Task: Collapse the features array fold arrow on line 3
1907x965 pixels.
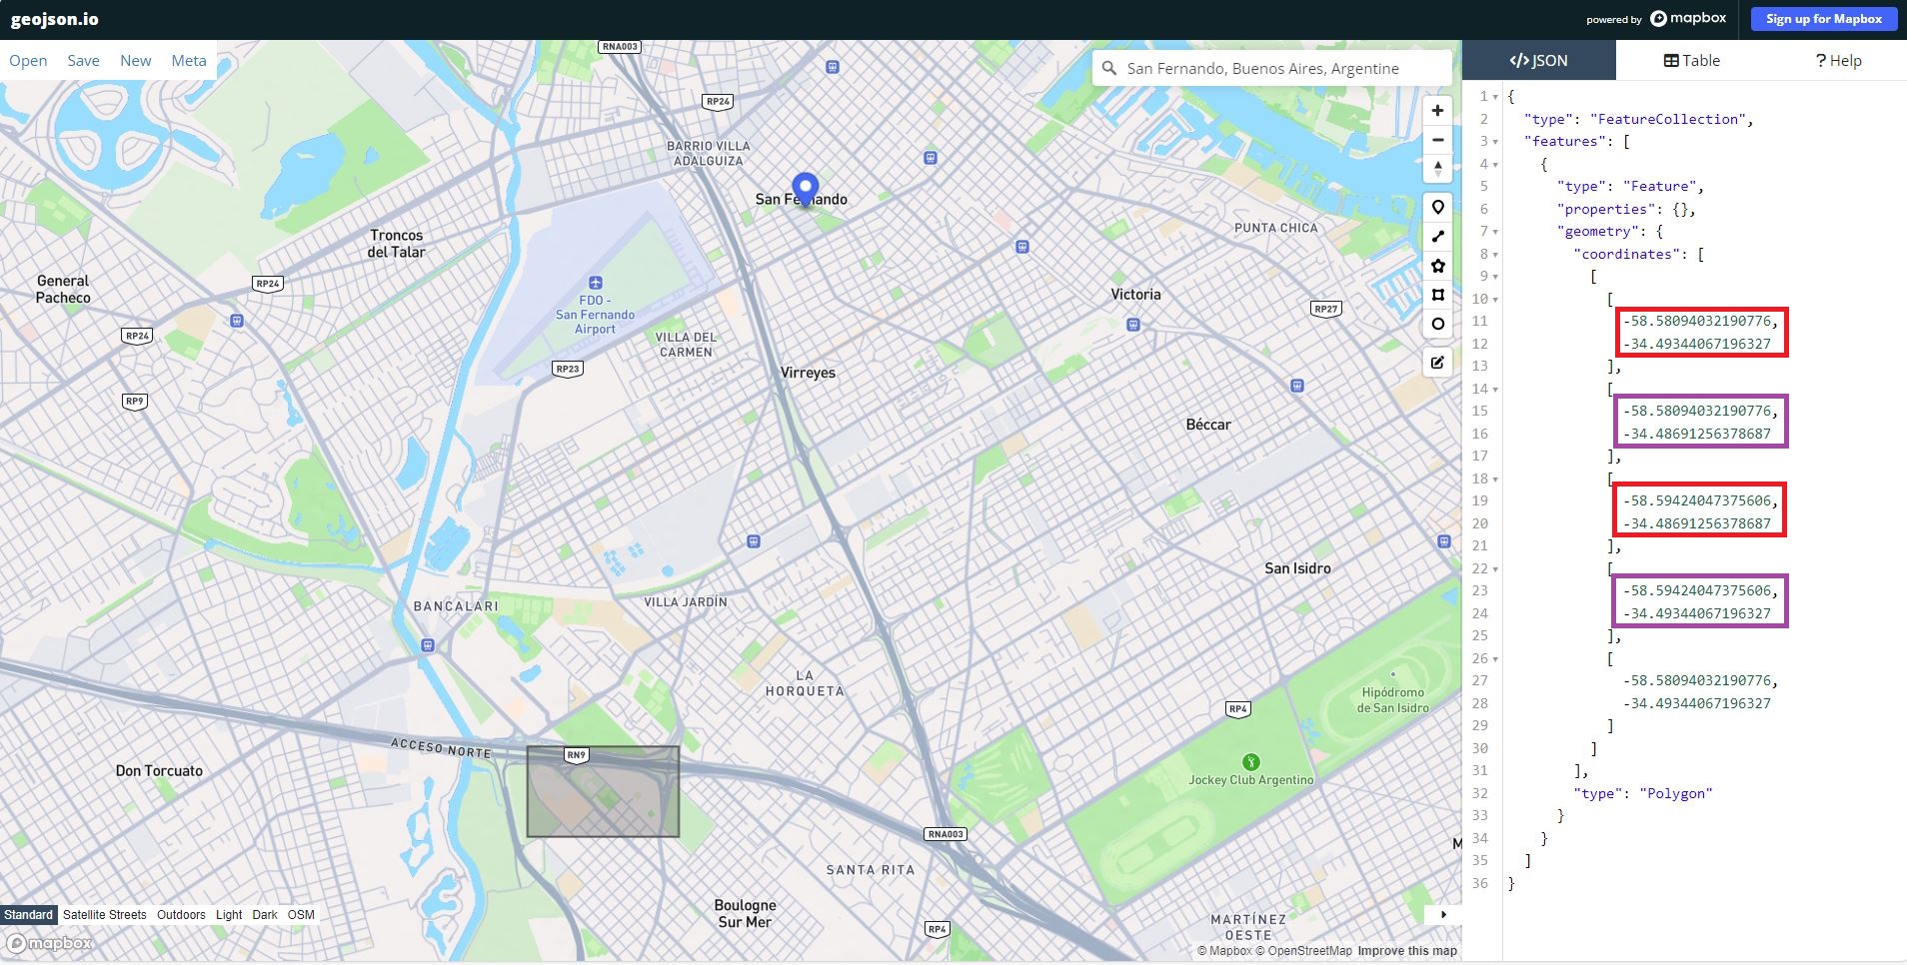Action: 1495,142
